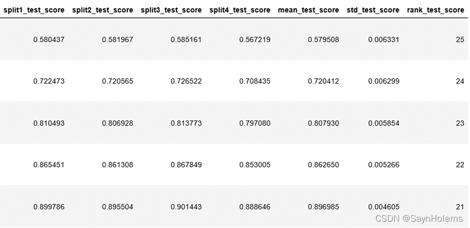Select cell value 0.895504

[x=118, y=207]
